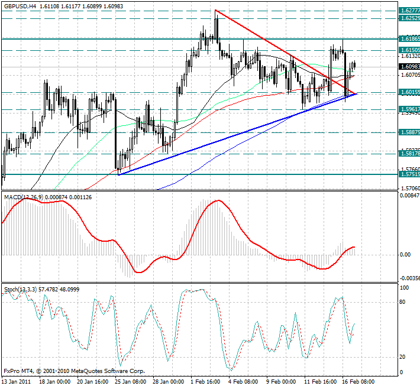Click the 18 Jan 00:00 date label
Screen dimensions: 420x386
(55, 381)
